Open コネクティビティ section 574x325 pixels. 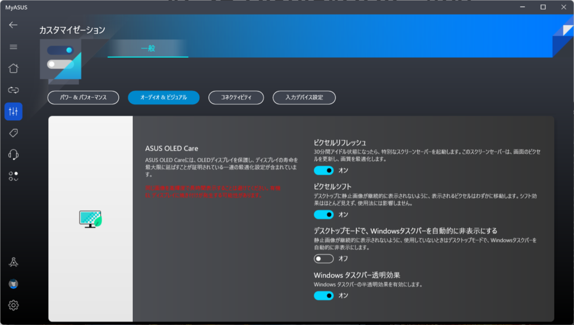[x=236, y=98]
